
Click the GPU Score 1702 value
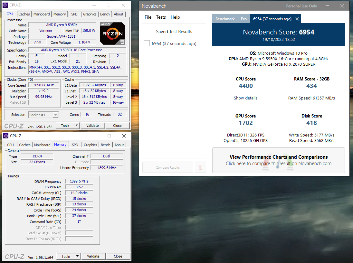coord(246,123)
